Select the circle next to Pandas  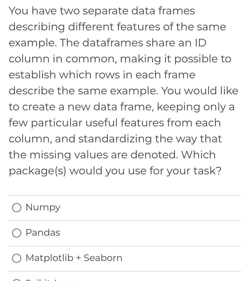coord(17,233)
